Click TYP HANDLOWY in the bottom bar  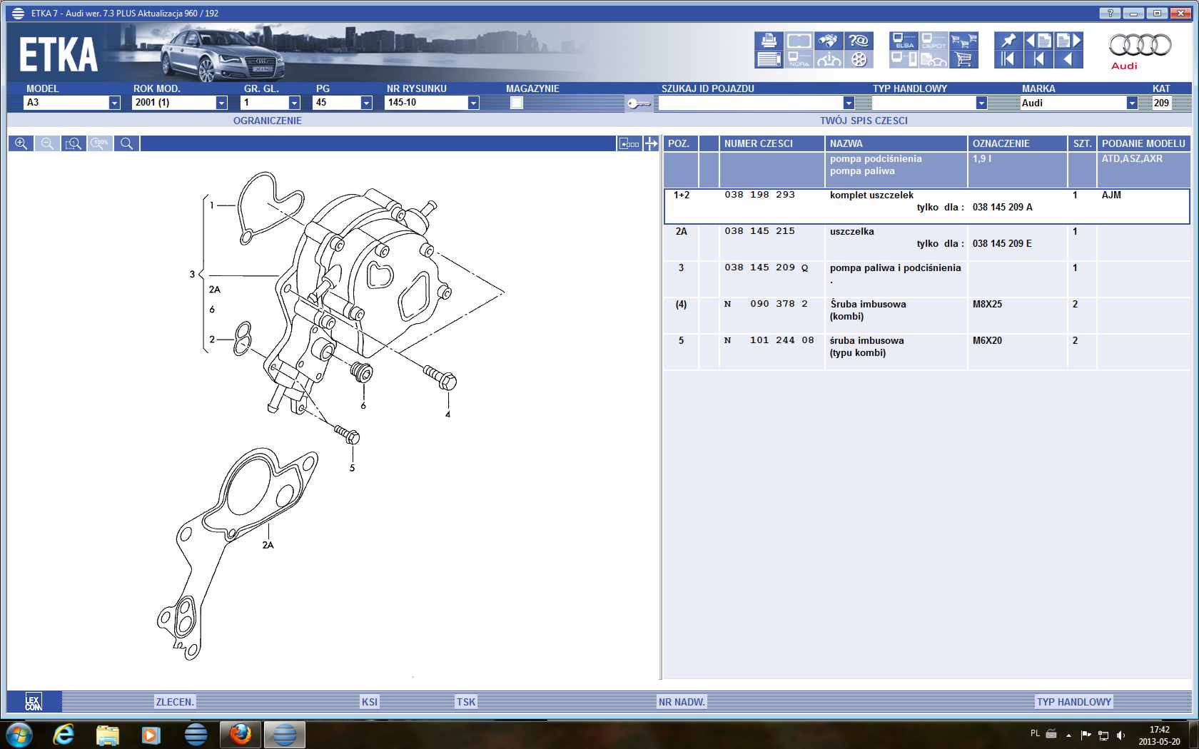1074,702
